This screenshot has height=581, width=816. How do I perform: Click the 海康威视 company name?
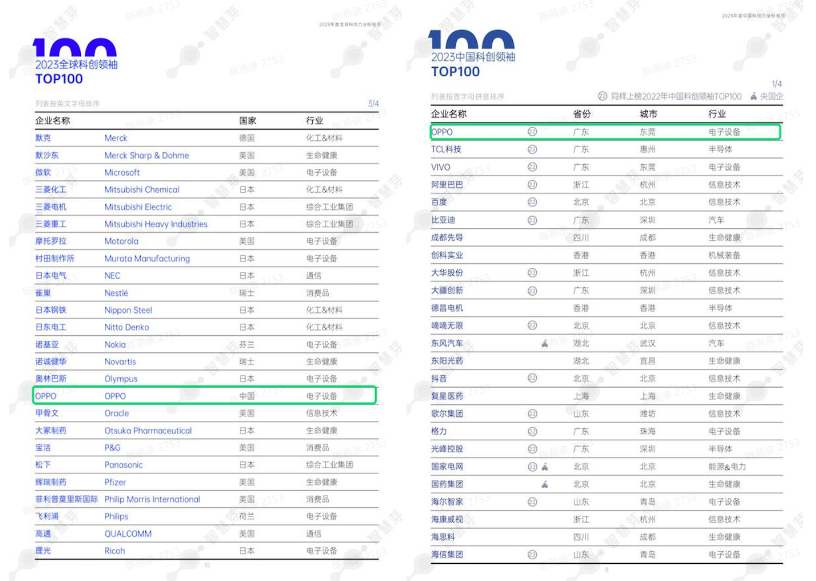pos(447,519)
